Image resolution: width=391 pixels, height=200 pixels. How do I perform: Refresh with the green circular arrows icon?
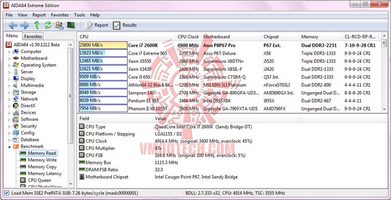click(x=48, y=25)
